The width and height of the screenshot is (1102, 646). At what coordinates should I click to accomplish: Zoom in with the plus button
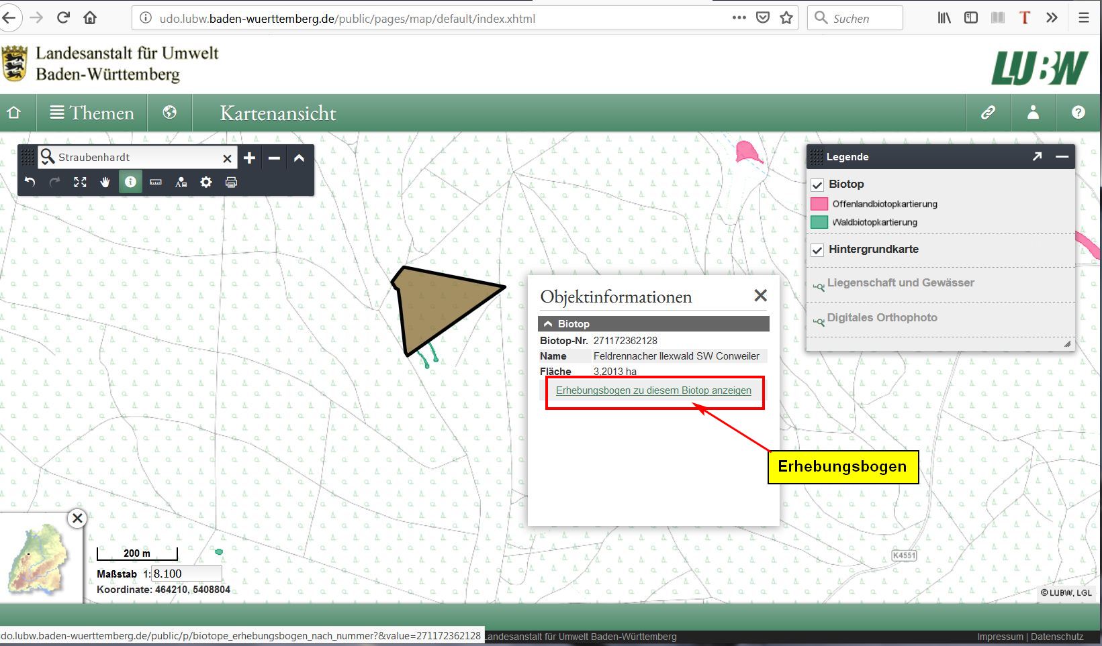click(249, 158)
